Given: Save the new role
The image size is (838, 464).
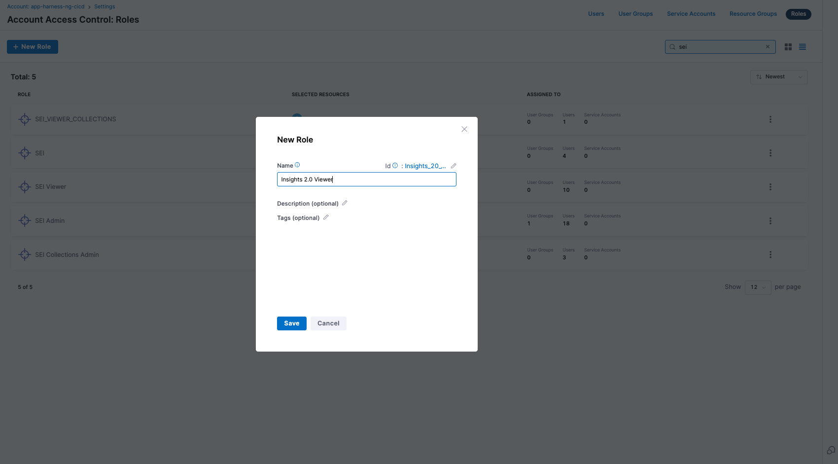Looking at the screenshot, I should tap(291, 323).
